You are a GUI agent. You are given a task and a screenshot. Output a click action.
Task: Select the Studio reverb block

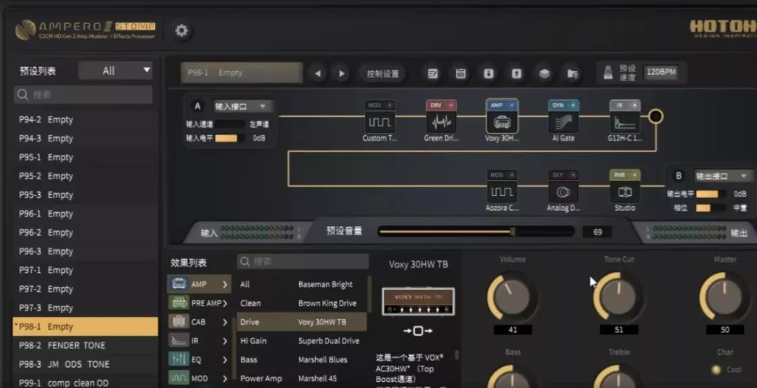click(624, 192)
